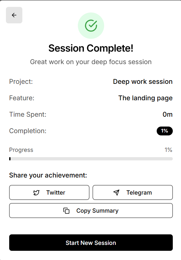Click the copy icon beside Copy Summary

click(66, 211)
